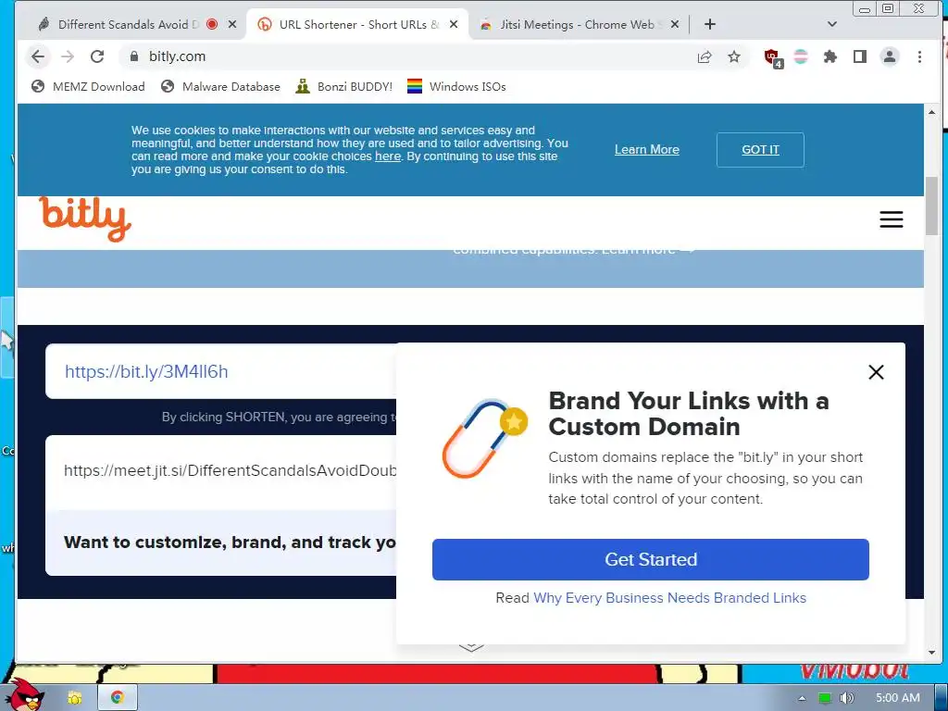Open the Chrome three-dot menu
The height and width of the screenshot is (711, 948).
[x=919, y=56]
